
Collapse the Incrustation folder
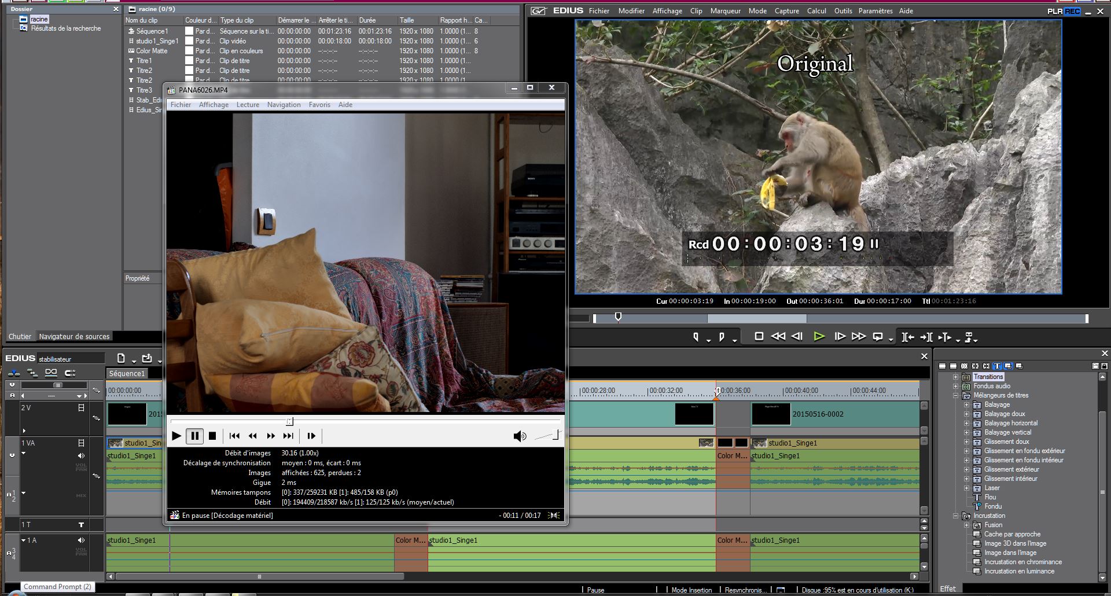955,516
